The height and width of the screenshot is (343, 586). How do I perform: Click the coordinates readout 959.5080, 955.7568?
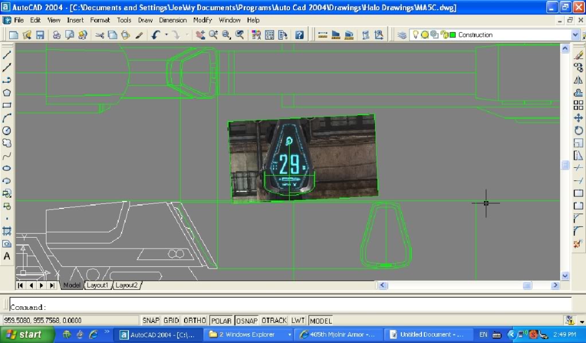pyautogui.click(x=42, y=321)
